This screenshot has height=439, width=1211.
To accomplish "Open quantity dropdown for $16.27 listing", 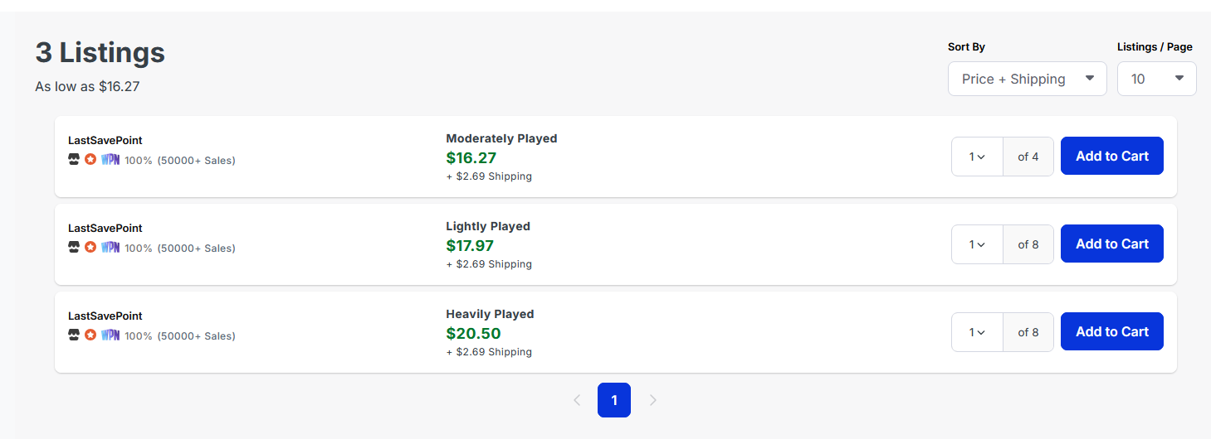I will click(x=978, y=157).
